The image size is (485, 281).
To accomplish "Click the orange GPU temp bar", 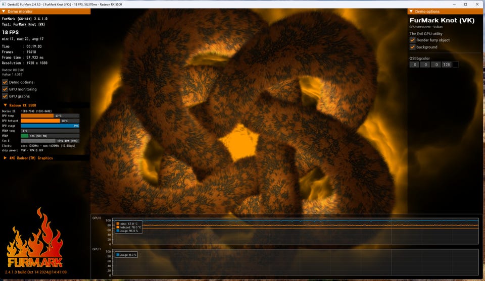I will click(x=37, y=116).
